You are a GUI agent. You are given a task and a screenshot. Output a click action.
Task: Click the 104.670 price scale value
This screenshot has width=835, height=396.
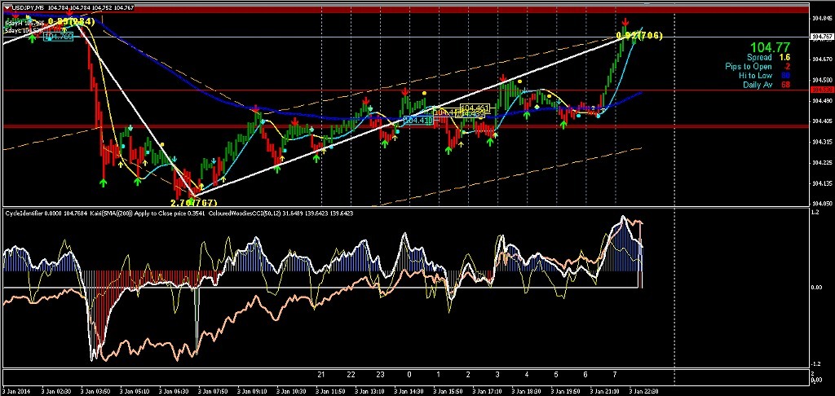pos(822,59)
